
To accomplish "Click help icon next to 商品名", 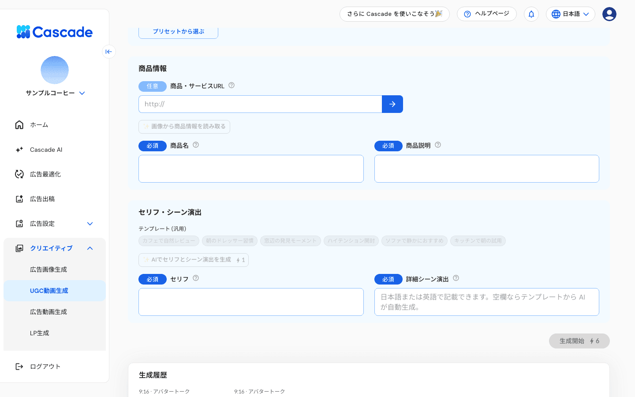I will coord(196,145).
